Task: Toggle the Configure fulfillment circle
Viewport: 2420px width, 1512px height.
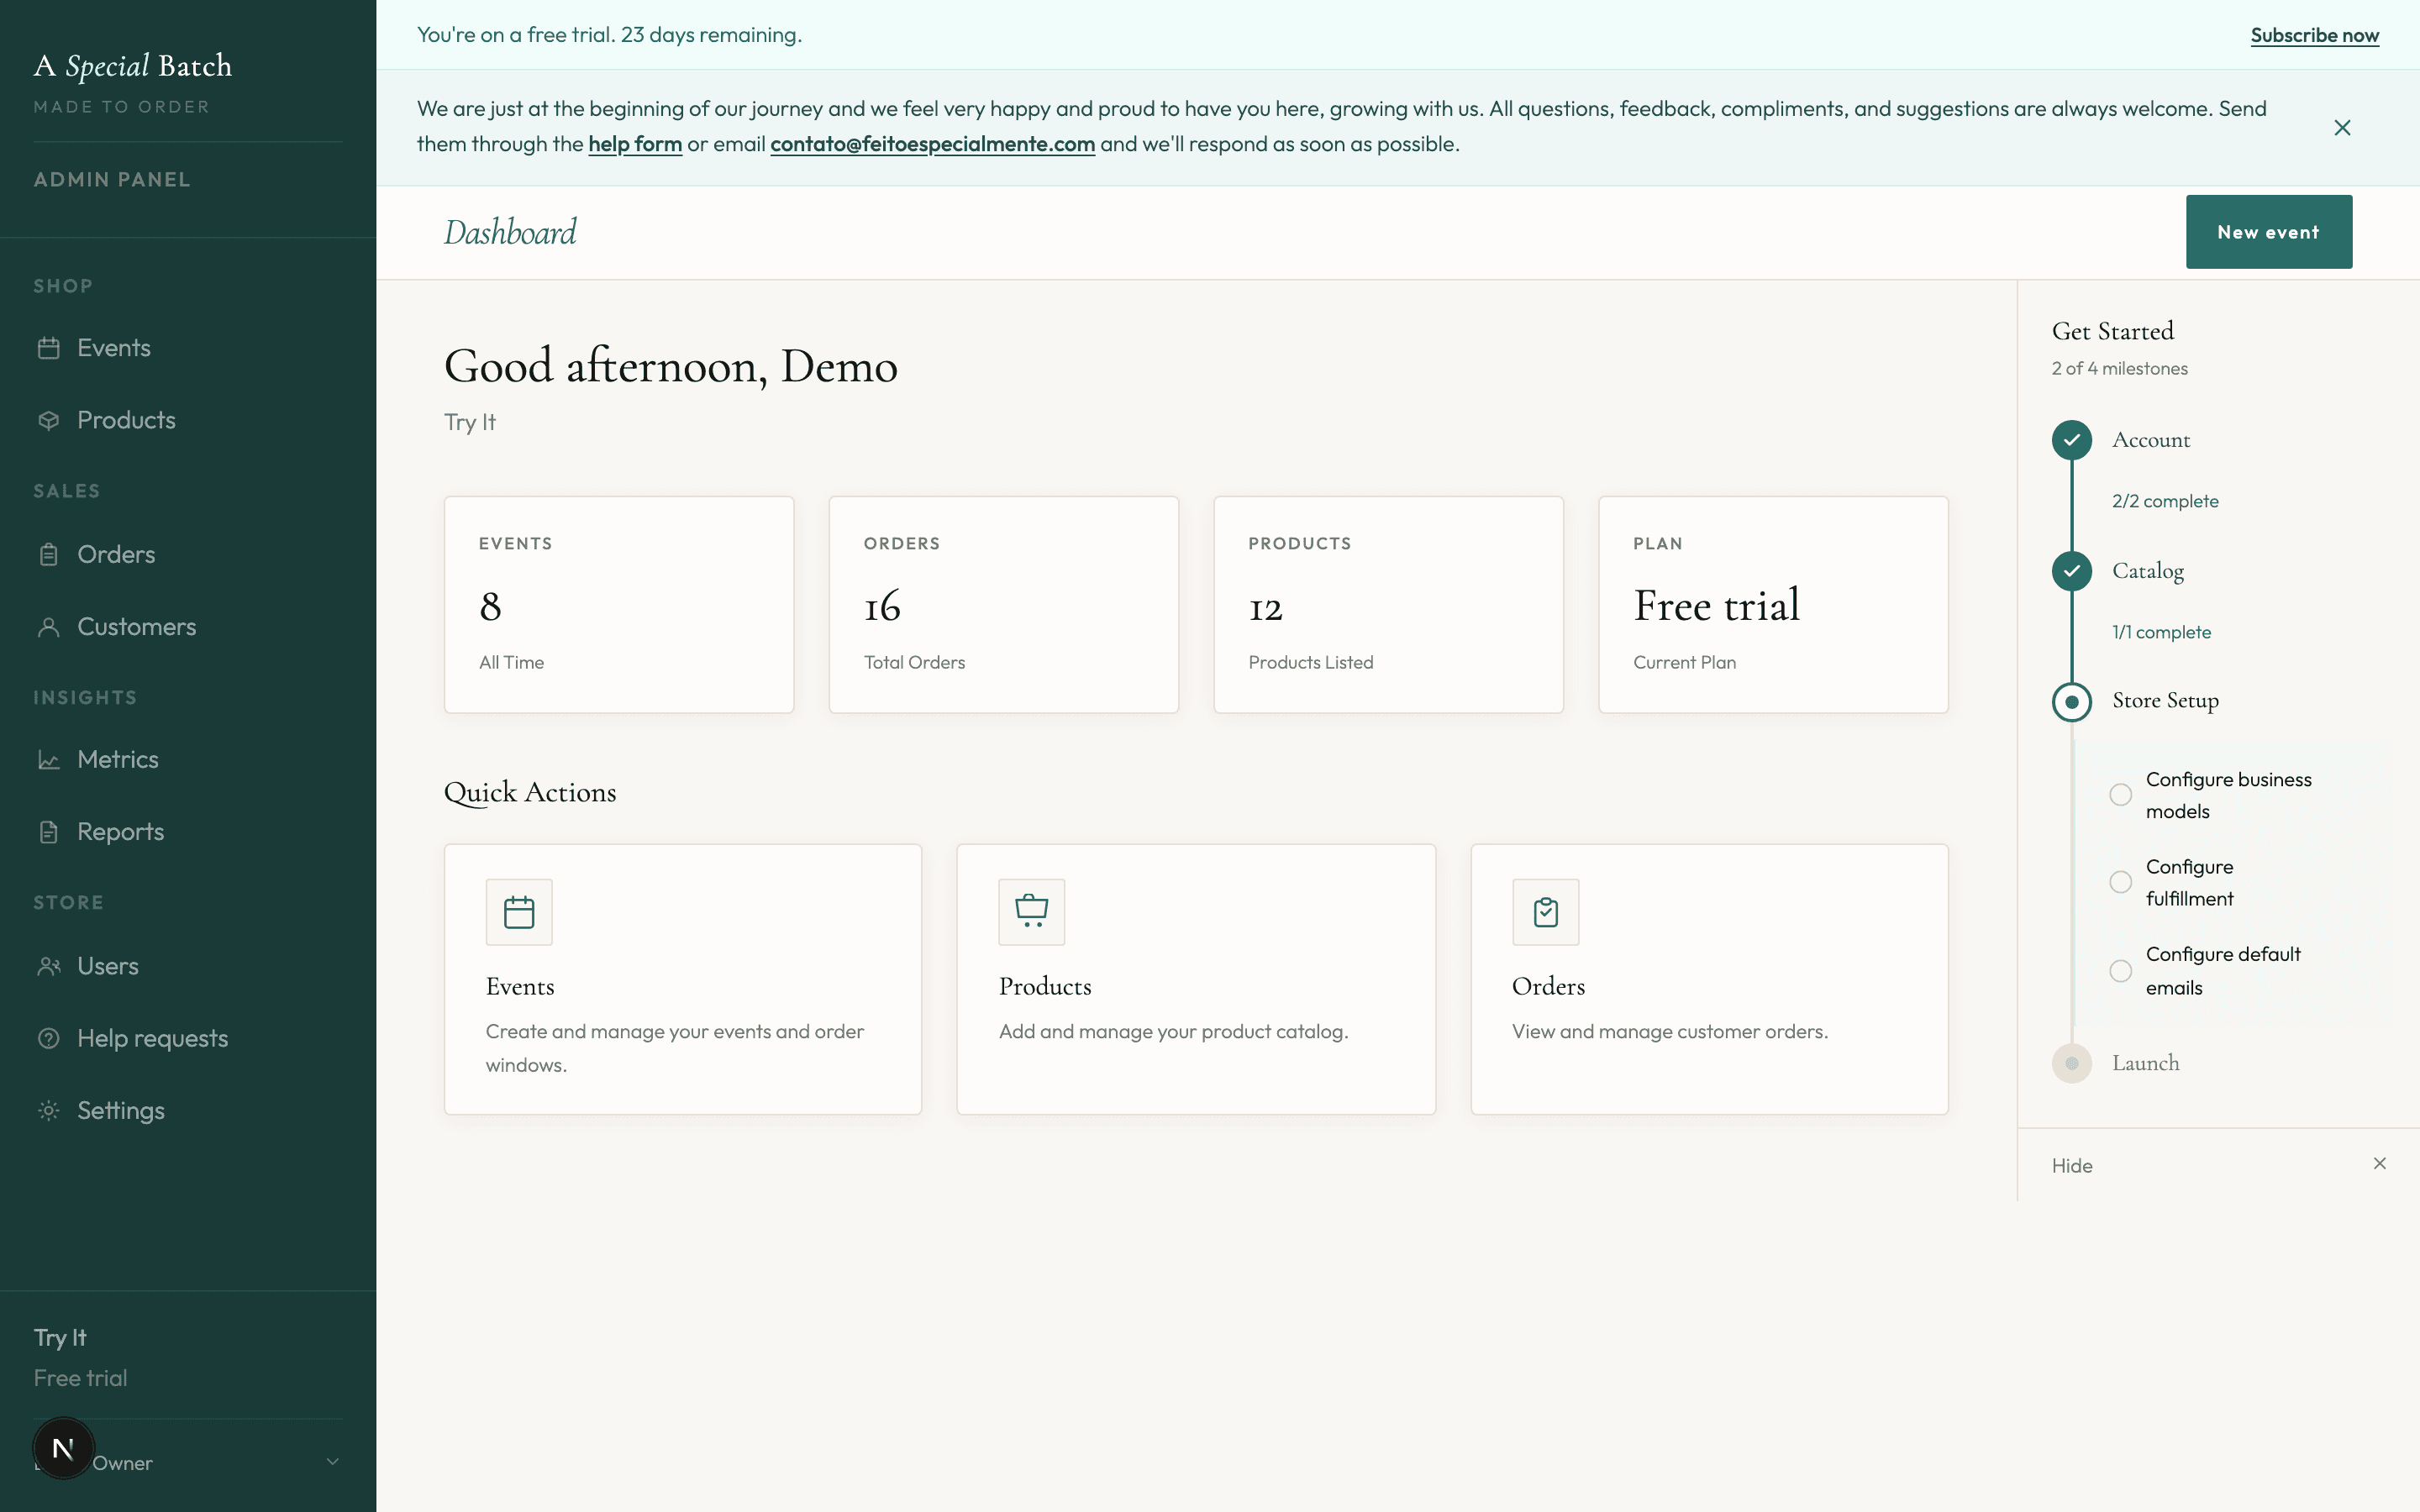Action: pos(2120,882)
